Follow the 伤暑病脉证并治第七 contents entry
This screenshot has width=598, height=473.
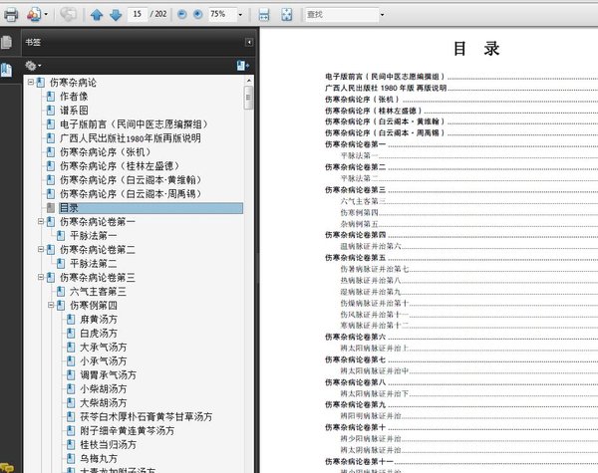pyautogui.click(x=375, y=269)
